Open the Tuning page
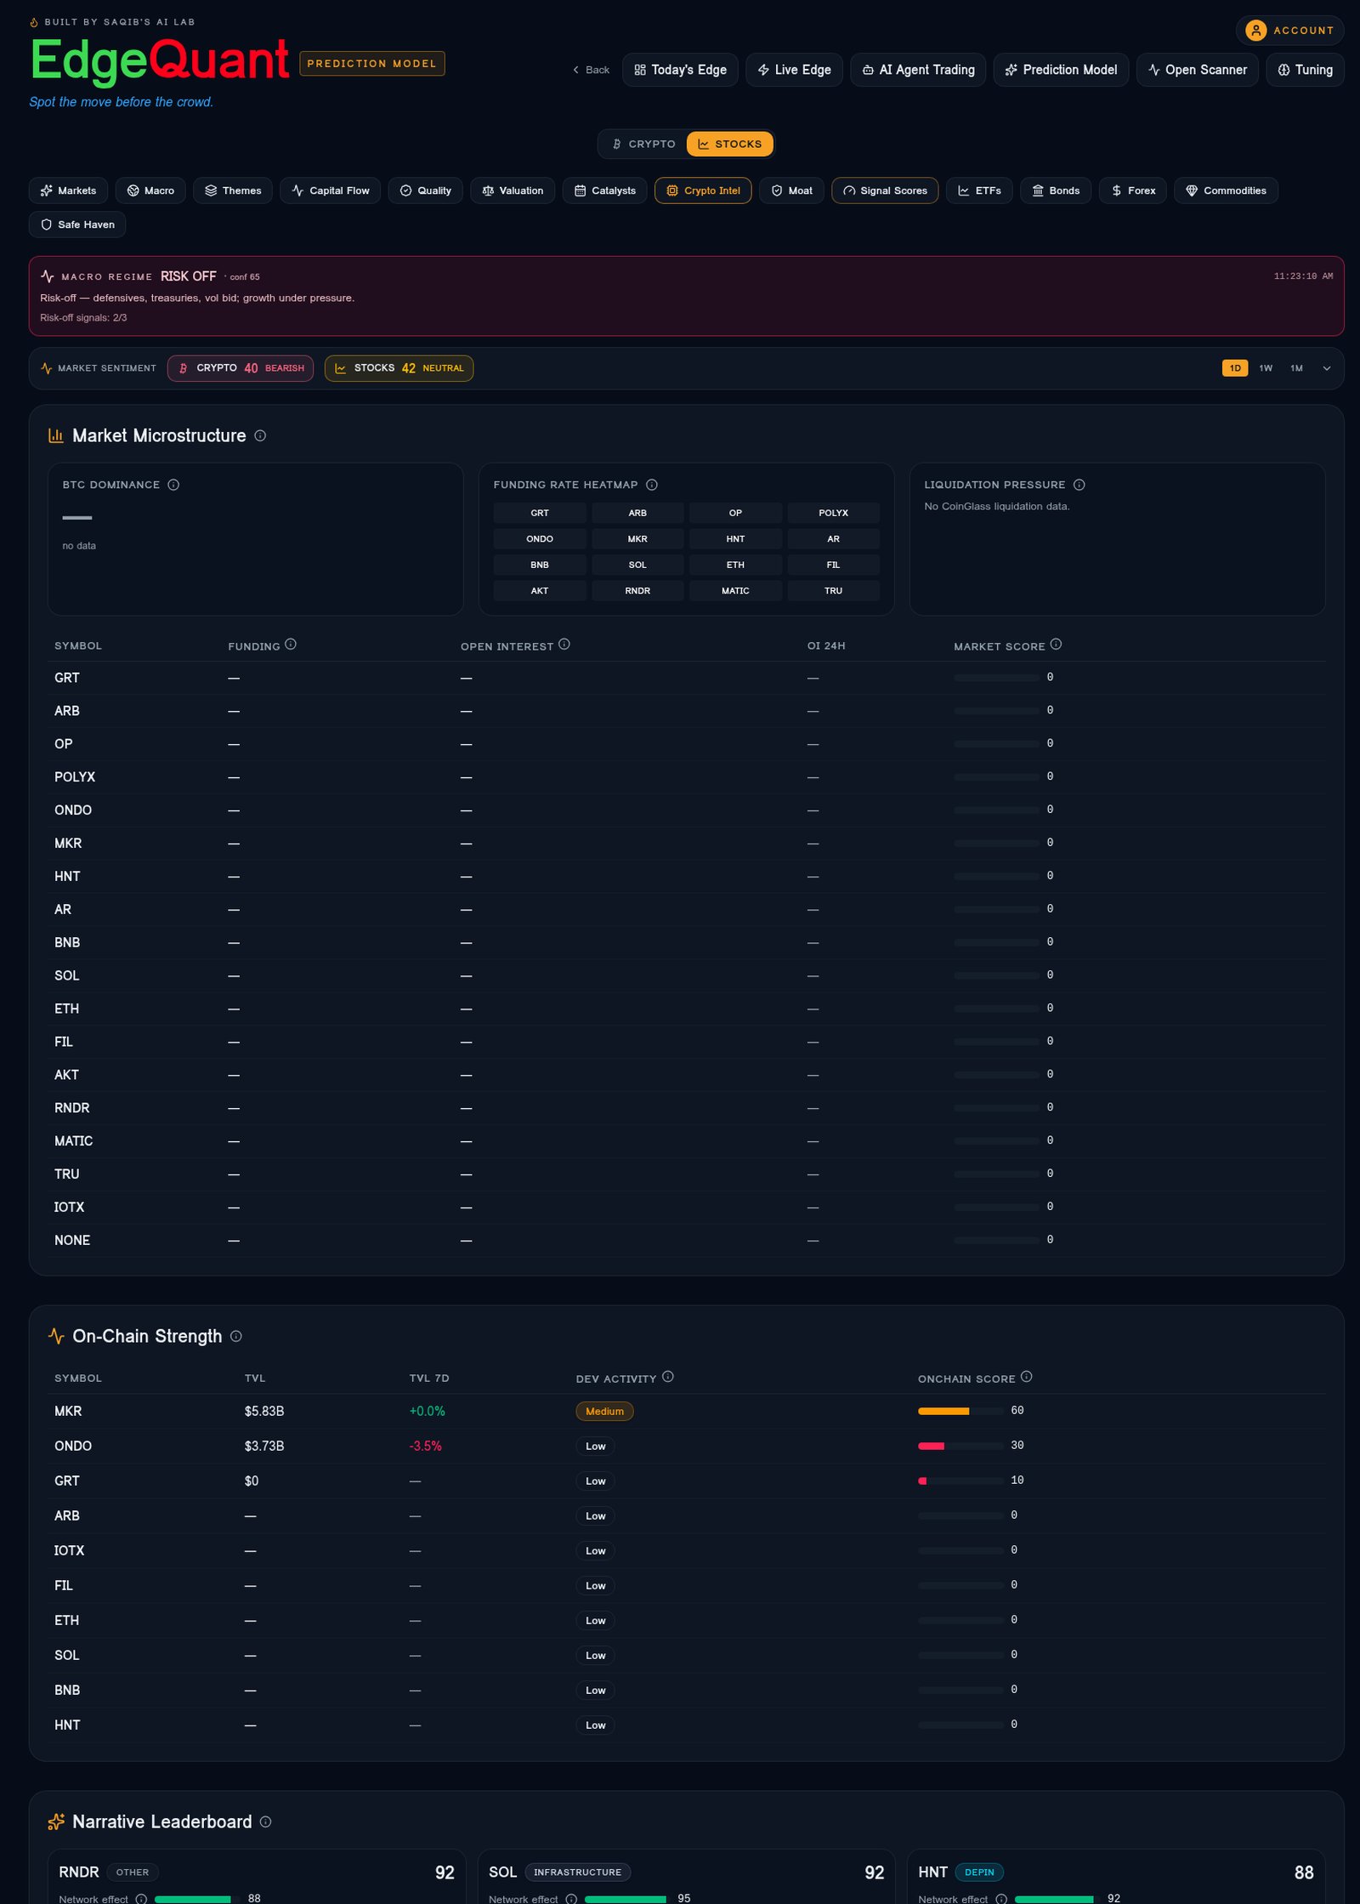 point(1305,70)
